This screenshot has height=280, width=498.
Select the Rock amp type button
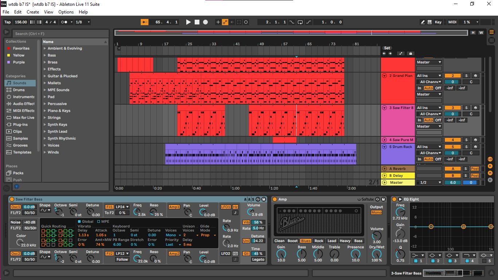coord(319,241)
